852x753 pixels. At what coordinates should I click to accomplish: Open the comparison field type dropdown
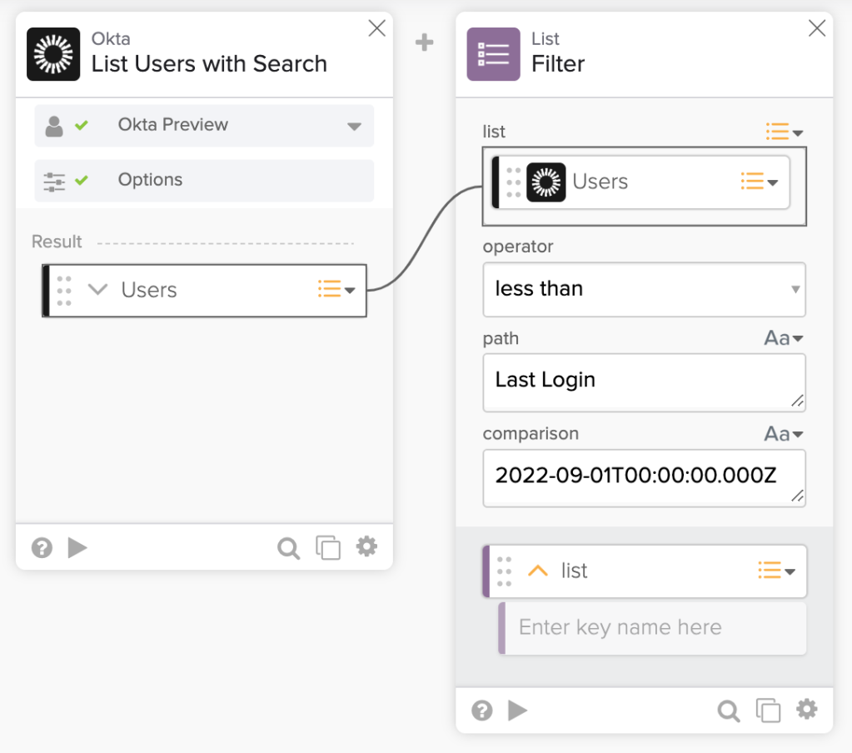[x=785, y=434]
